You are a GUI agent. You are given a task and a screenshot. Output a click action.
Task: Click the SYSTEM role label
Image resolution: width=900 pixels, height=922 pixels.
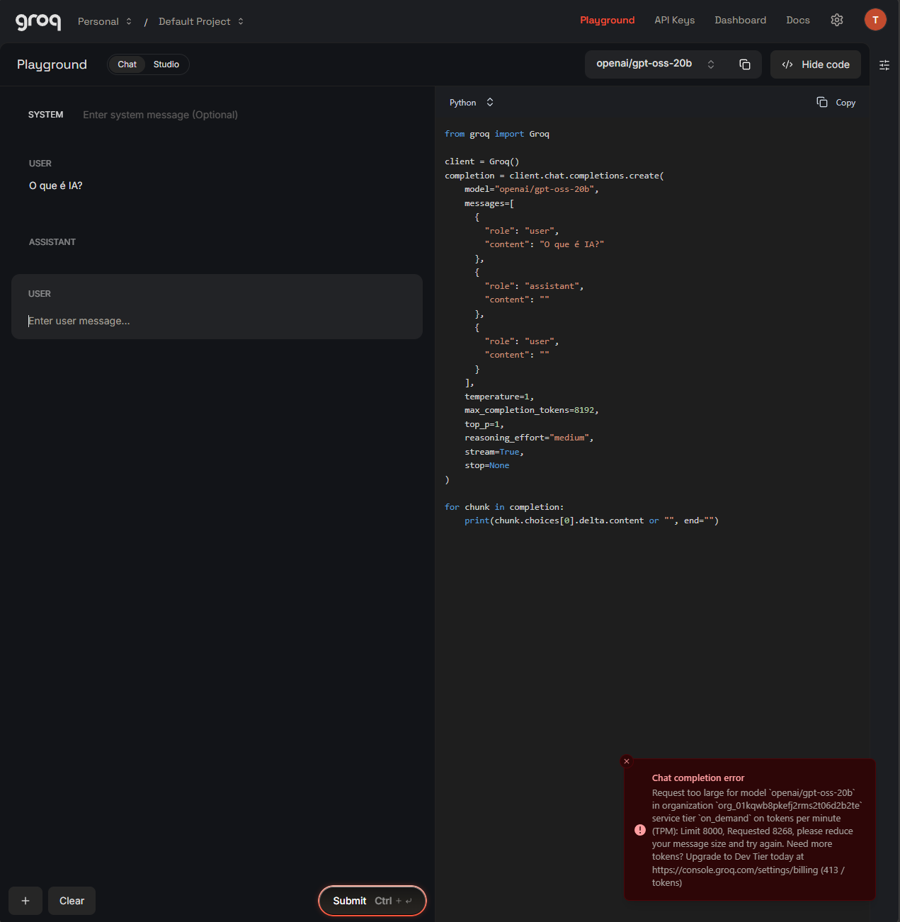pos(46,115)
